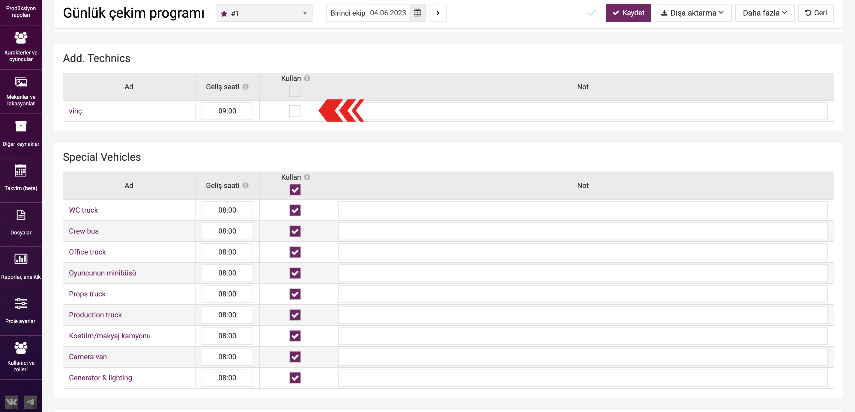This screenshot has width=855, height=412.
Task: Uncheck Kullan for Kostüm/makyaj kamyonu
Action: click(295, 336)
